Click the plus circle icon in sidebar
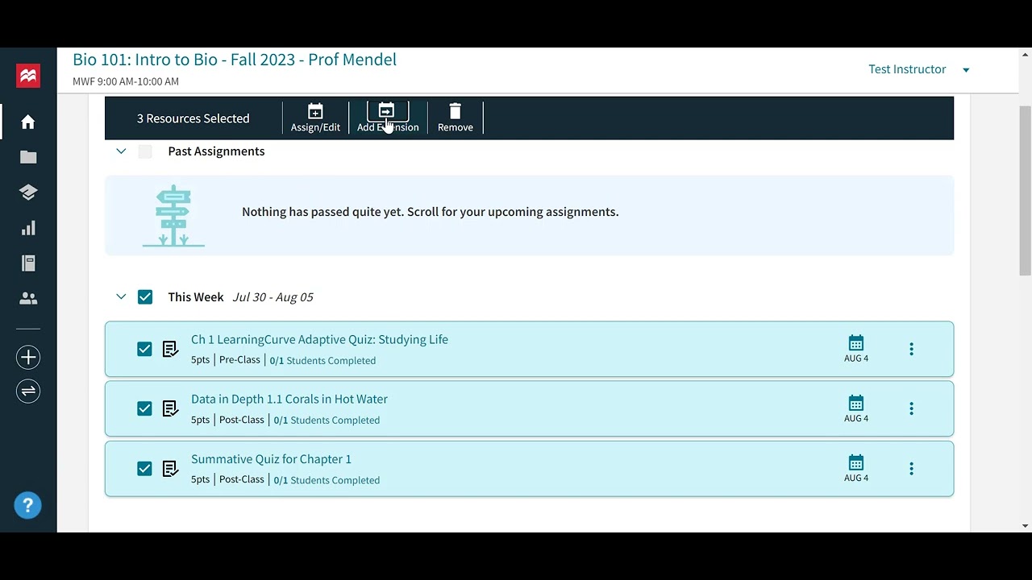Image resolution: width=1032 pixels, height=580 pixels. 28,357
